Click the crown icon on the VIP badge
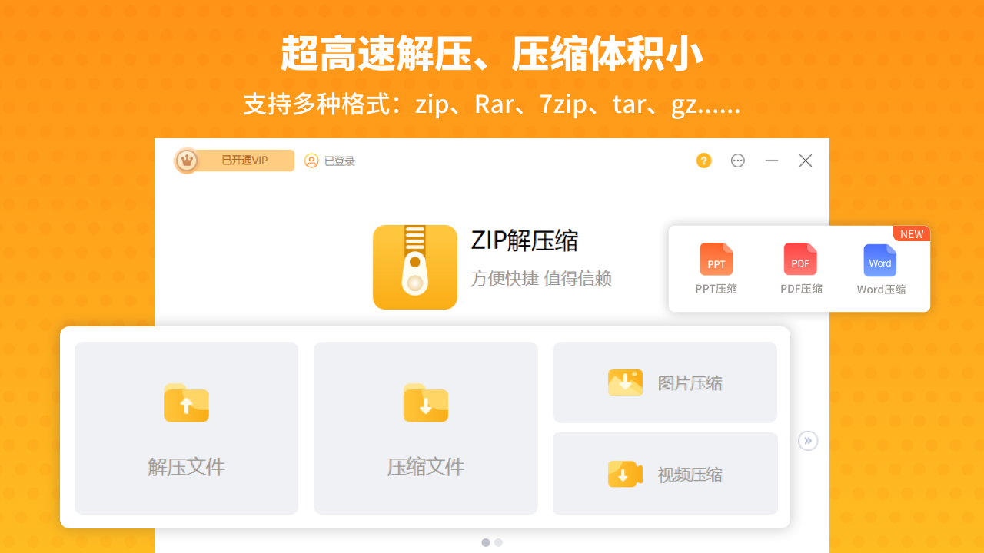 click(x=186, y=161)
